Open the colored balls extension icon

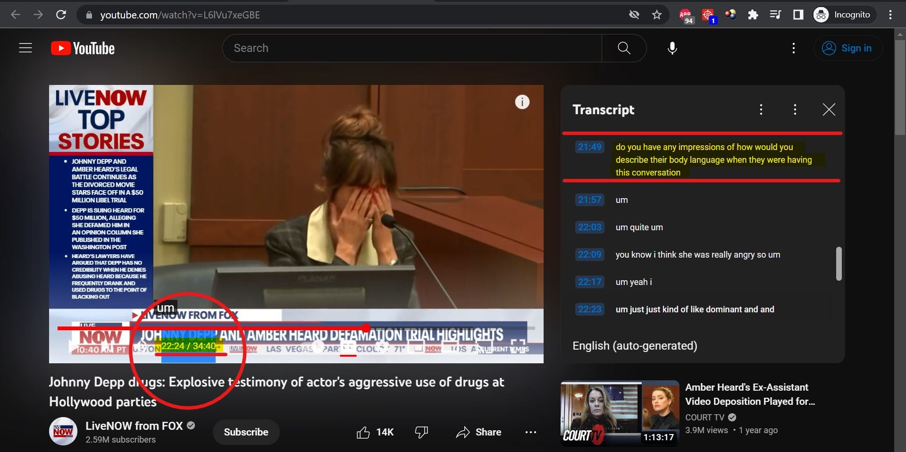[730, 15]
